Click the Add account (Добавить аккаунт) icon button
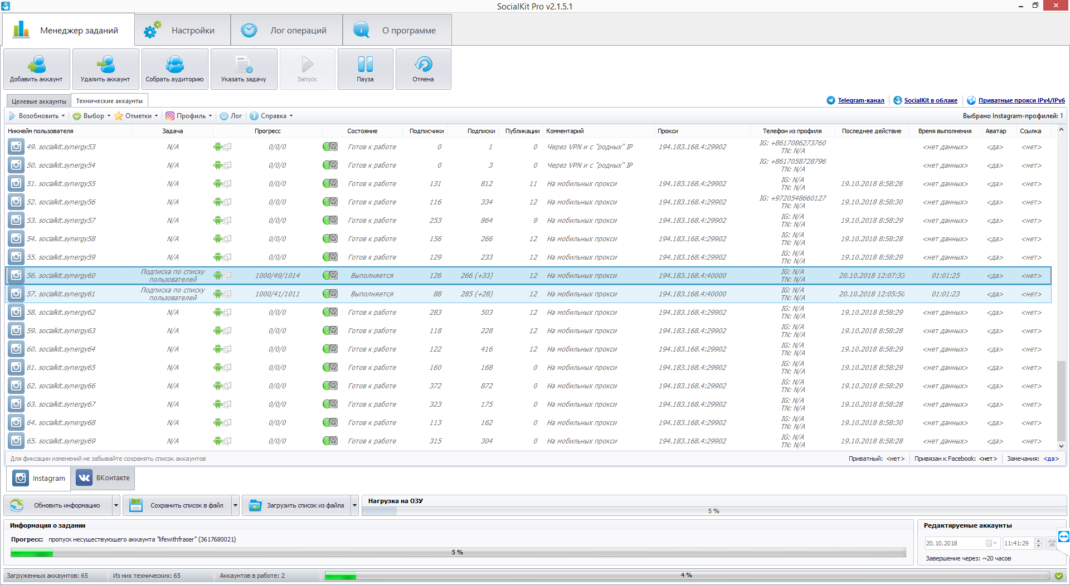Screen dimensions: 1070x585 37,69
